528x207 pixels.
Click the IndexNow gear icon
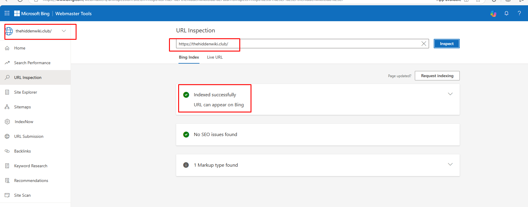pyautogui.click(x=7, y=122)
